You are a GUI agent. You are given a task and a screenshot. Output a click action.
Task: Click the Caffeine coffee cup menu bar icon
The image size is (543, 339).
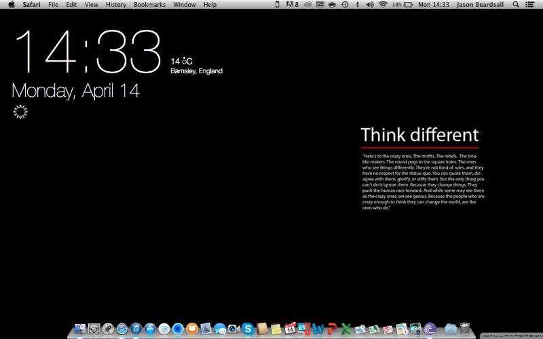tap(332, 5)
